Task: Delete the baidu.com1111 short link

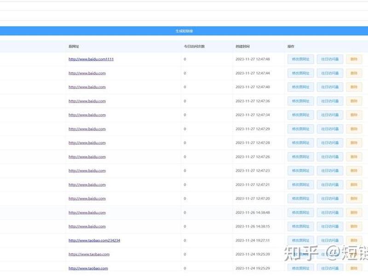Action: 354,59
